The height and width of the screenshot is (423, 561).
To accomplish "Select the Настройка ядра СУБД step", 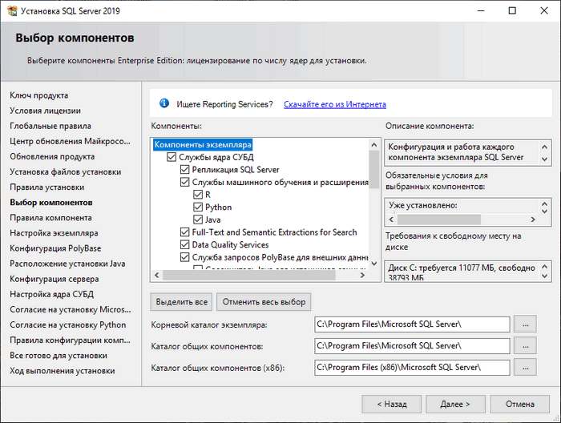I will pos(52,294).
